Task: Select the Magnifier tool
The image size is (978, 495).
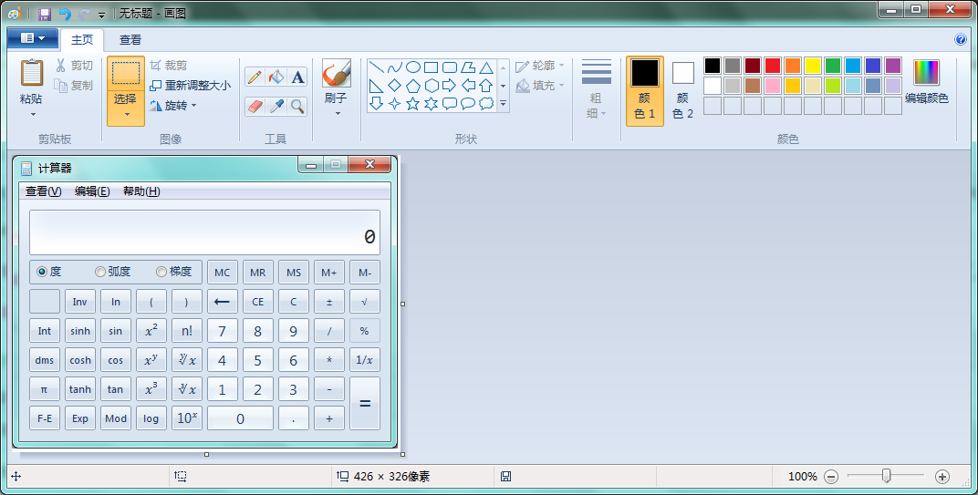Action: [297, 107]
